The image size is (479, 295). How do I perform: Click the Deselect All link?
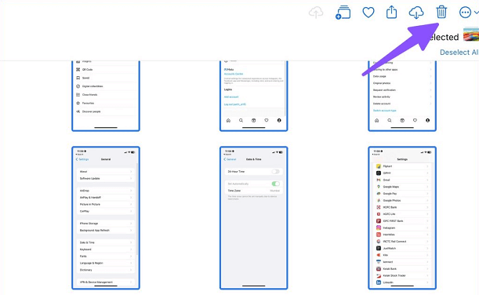pyautogui.click(x=459, y=53)
